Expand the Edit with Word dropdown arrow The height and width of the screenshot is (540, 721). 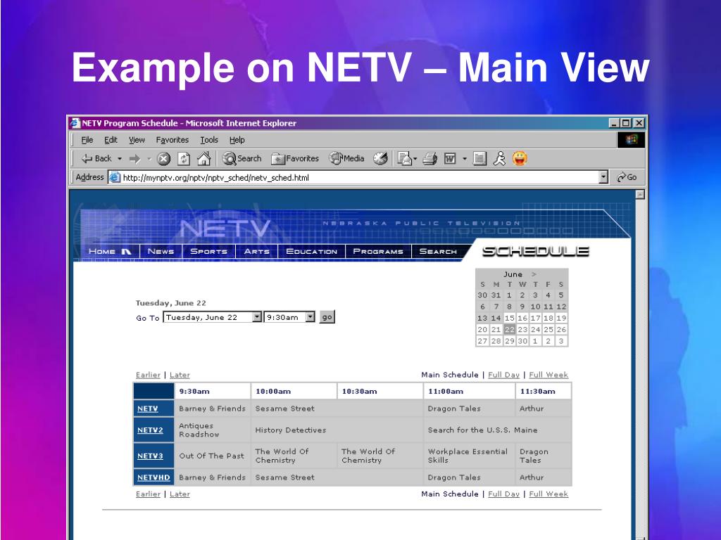coord(465,159)
